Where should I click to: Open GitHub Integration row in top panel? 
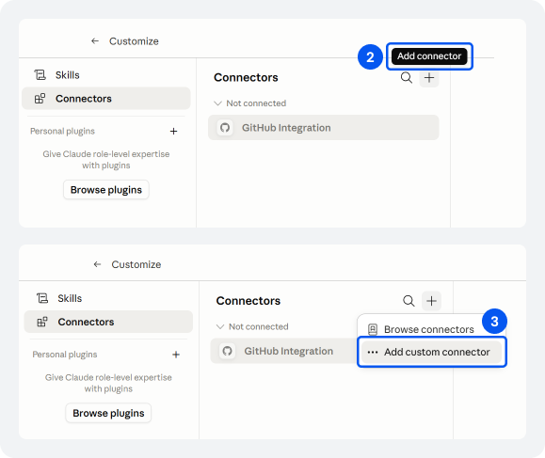pos(323,128)
